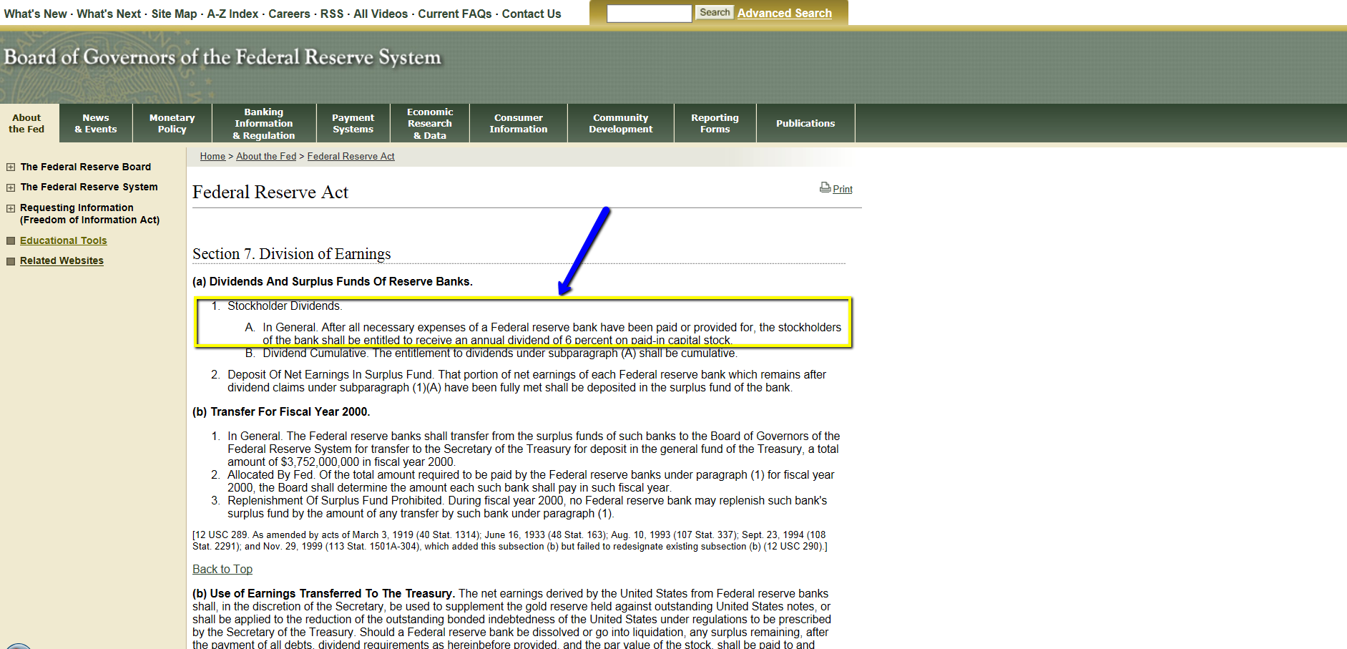Screen dimensions: 1347x649
Task: Click the What's New link
Action: (x=35, y=14)
